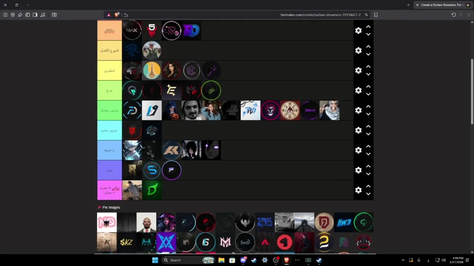The image size is (474, 266).
Task: Move the magenta tier row up
Action: [x=368, y=187]
